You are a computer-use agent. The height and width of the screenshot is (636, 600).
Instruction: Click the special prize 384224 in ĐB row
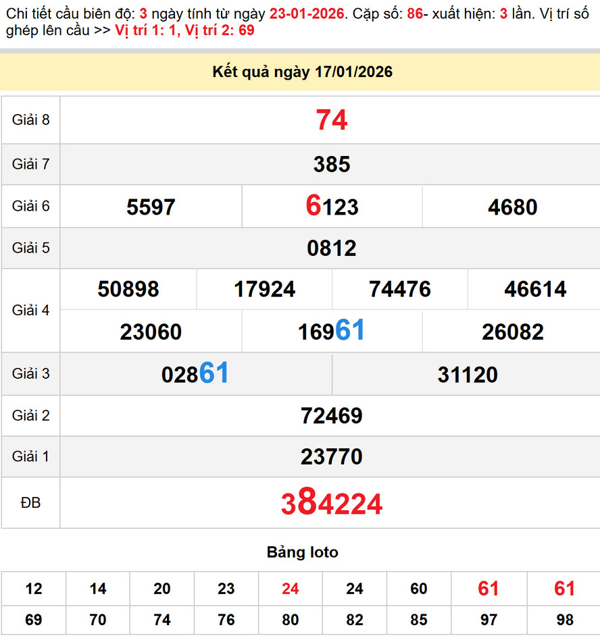click(x=330, y=502)
